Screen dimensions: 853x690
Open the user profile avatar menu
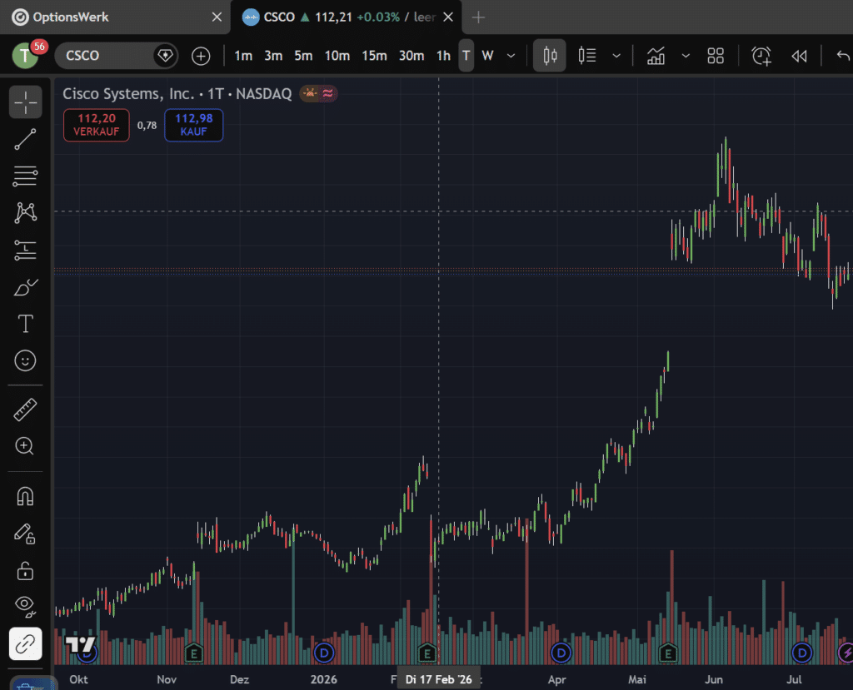[x=25, y=56]
